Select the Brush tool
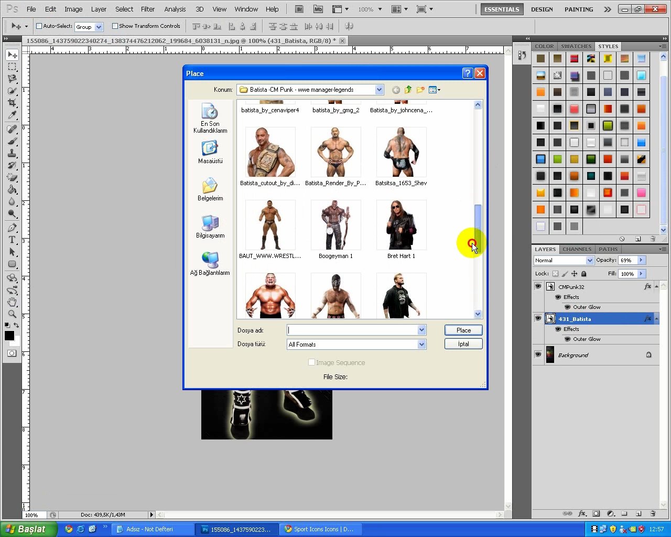671x537 pixels. pos(12,141)
